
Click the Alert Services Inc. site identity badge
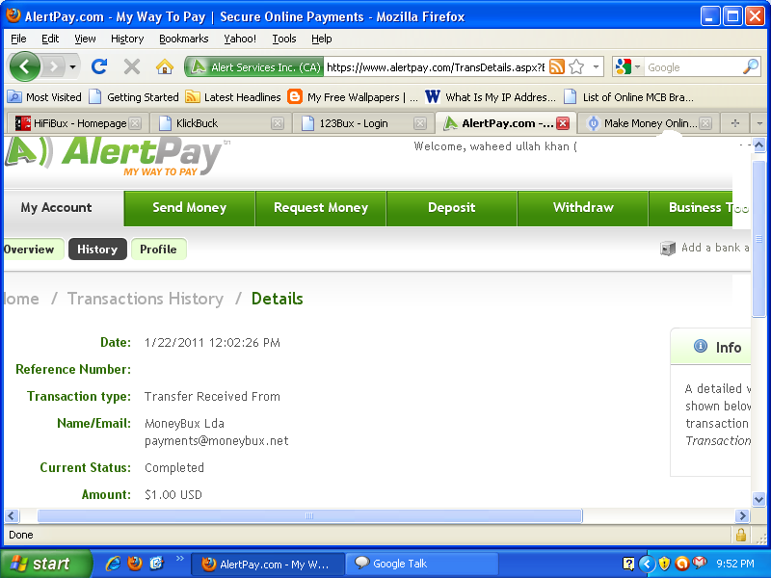(x=254, y=66)
